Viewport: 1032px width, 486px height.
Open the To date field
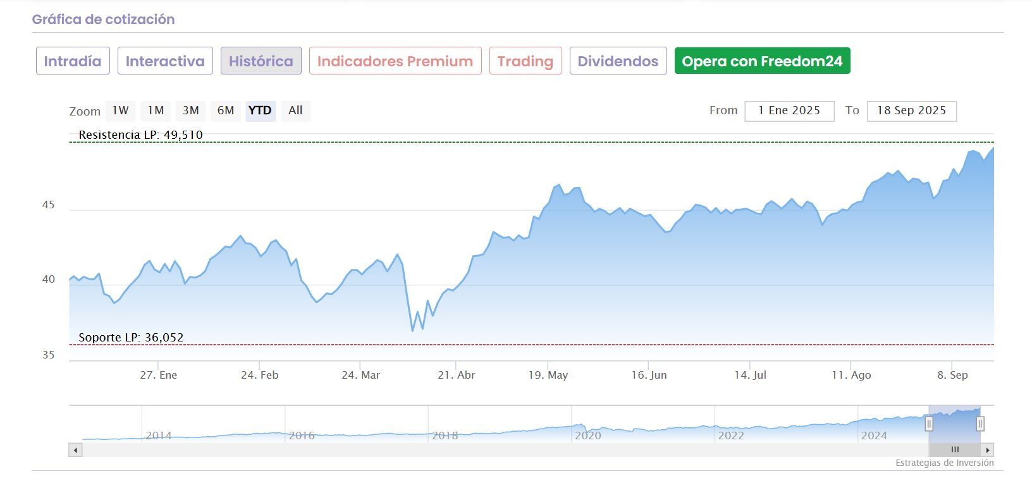coord(911,111)
